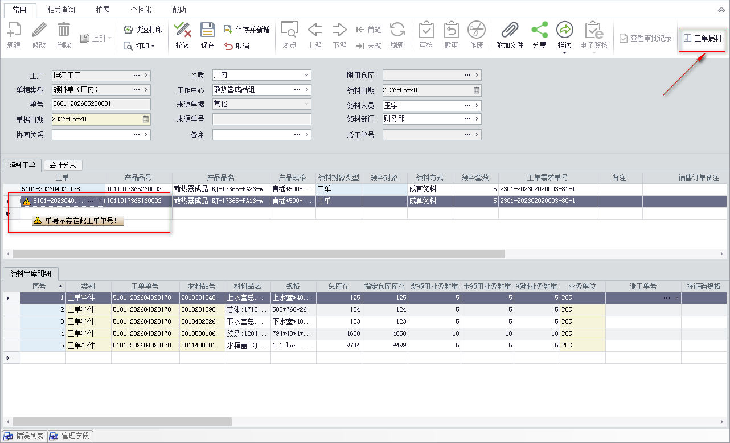Image resolution: width=730 pixels, height=443 pixels.
Task: Open the 帮助 ribbon tab
Action: coord(179,10)
